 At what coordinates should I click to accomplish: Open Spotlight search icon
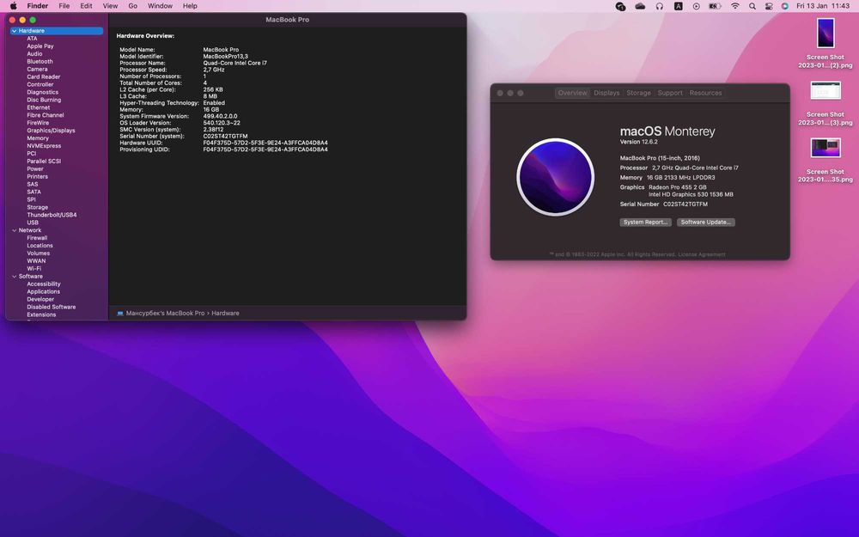point(752,6)
